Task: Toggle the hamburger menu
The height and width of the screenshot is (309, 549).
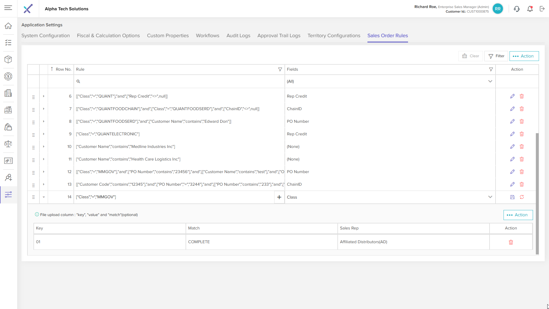Action: click(8, 8)
